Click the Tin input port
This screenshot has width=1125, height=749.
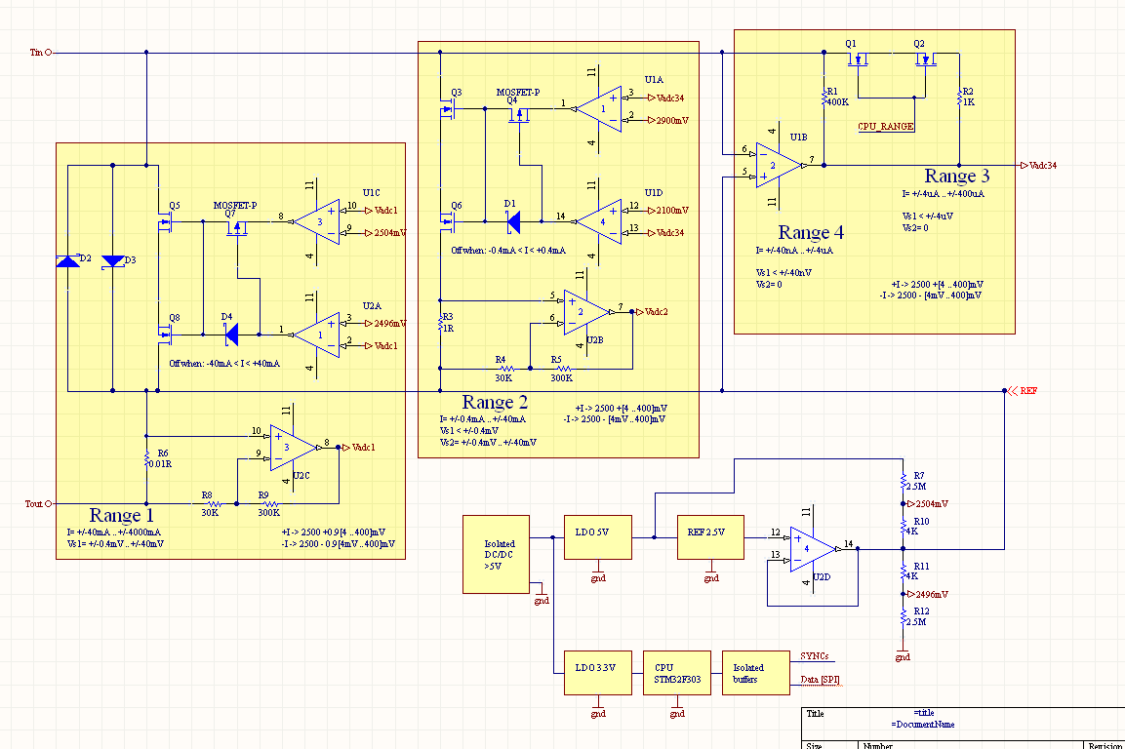[41, 53]
